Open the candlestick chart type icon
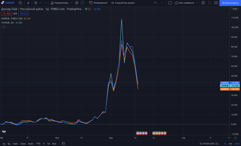The height and width of the screenshot is (146, 241). [35, 3]
